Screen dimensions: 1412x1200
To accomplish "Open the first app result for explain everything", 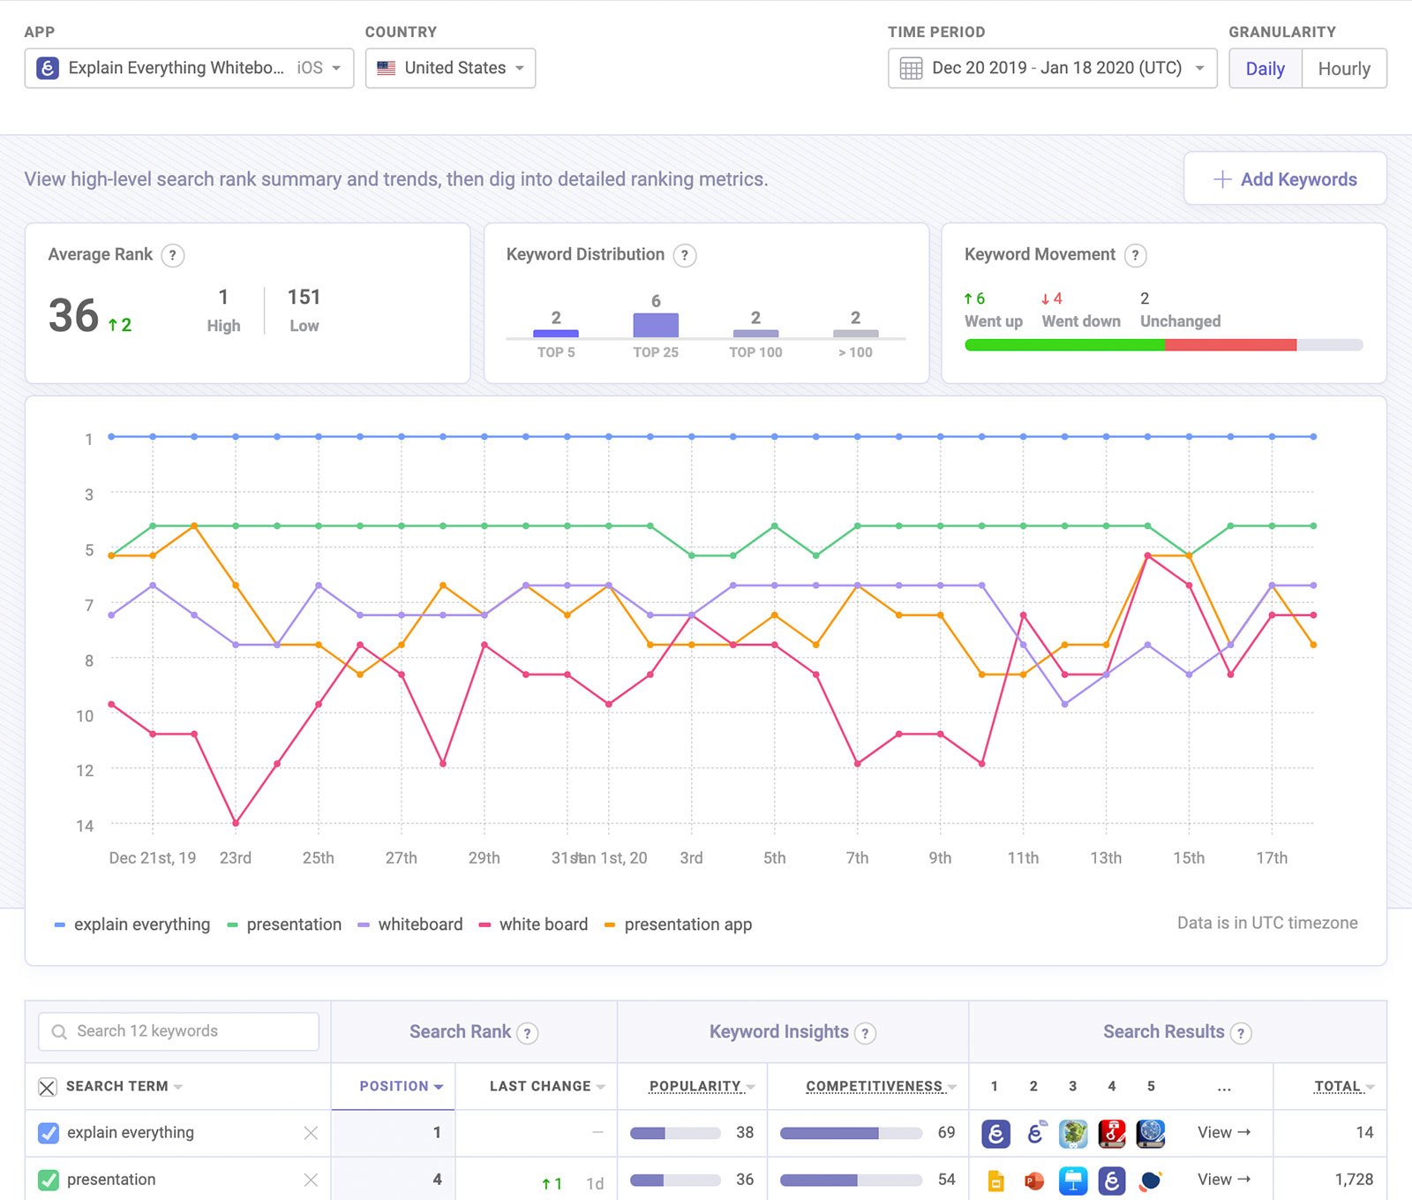I will coord(995,1133).
